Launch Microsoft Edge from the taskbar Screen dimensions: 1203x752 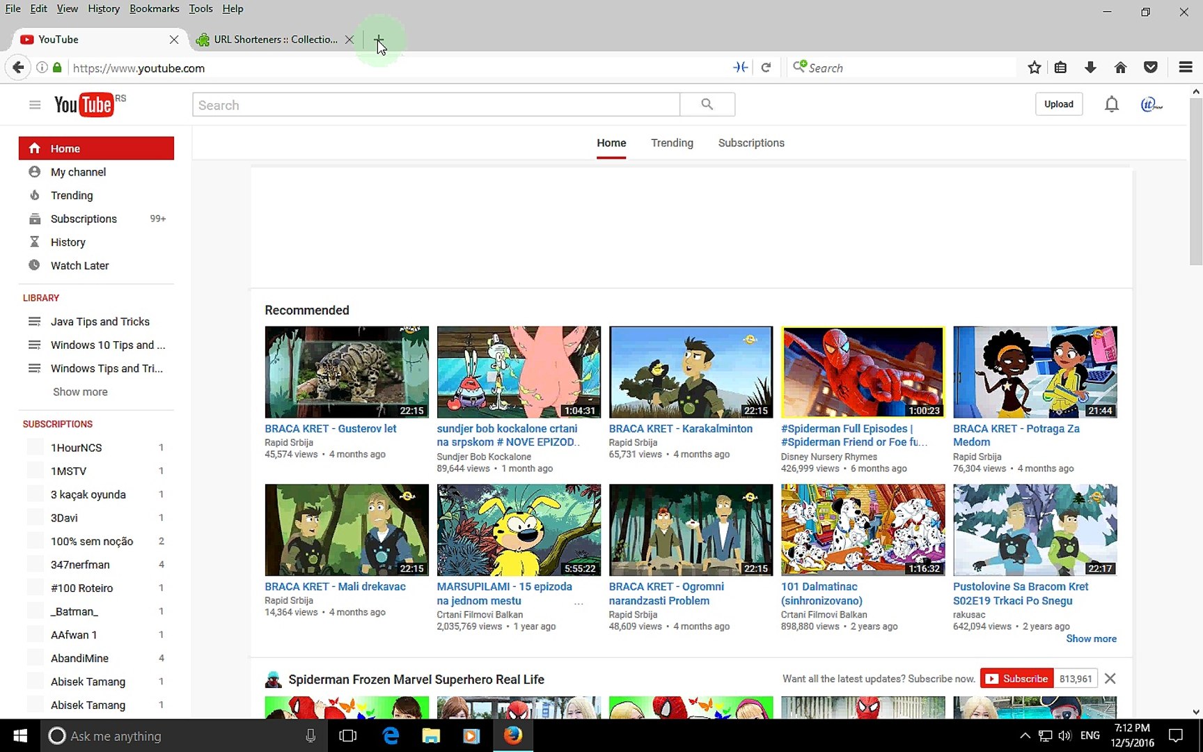(x=391, y=736)
